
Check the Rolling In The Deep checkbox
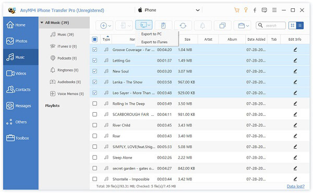click(x=95, y=104)
